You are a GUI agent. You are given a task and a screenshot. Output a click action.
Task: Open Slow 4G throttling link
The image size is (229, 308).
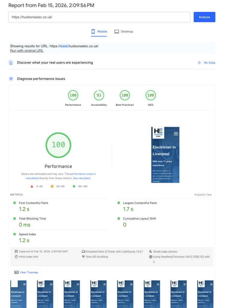click(97, 257)
